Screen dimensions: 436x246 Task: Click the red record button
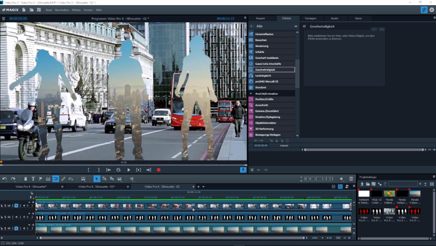(158, 170)
